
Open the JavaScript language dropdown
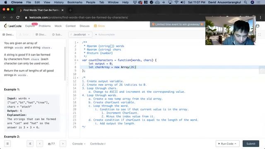[80, 34]
